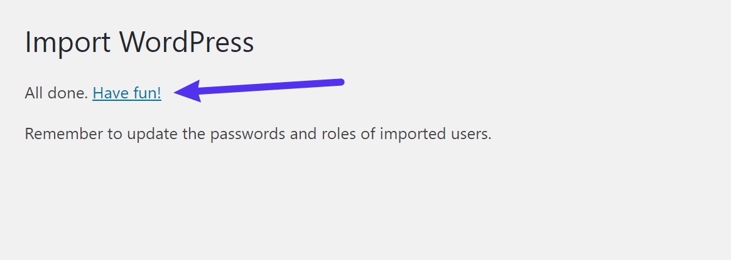Click the words "imported users" in the reminder
Screen dimensions: 731x260
435,134
